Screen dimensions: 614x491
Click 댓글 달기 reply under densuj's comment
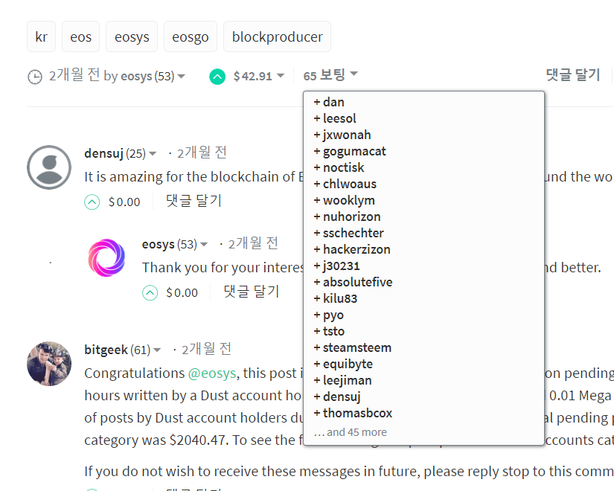click(194, 201)
